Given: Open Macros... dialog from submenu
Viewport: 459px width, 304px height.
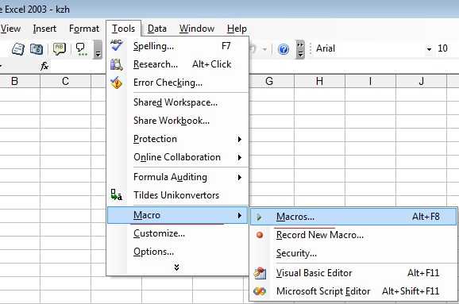Looking at the screenshot, I should (353, 217).
